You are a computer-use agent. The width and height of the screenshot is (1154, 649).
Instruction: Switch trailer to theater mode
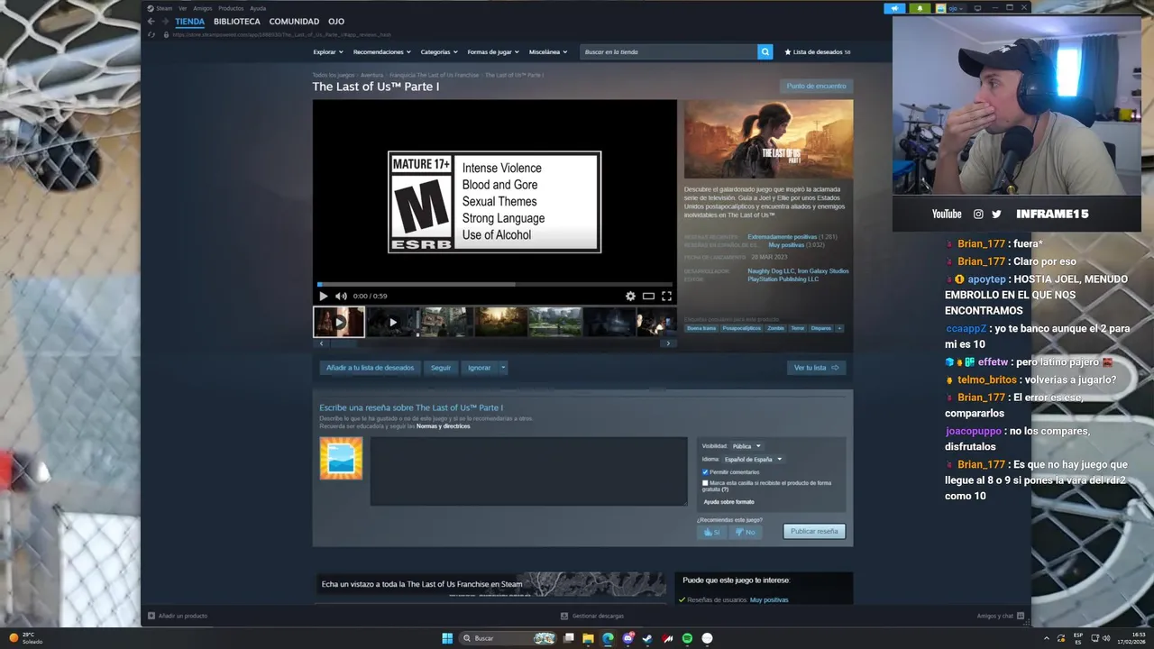(x=648, y=296)
